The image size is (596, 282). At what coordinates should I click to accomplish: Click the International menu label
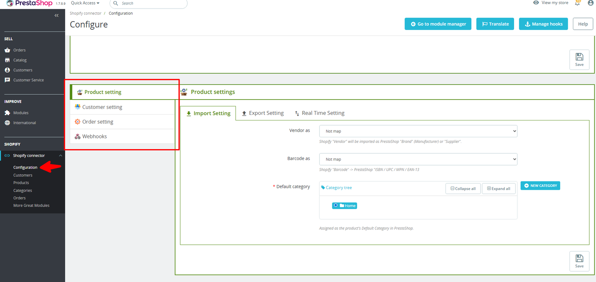[25, 123]
